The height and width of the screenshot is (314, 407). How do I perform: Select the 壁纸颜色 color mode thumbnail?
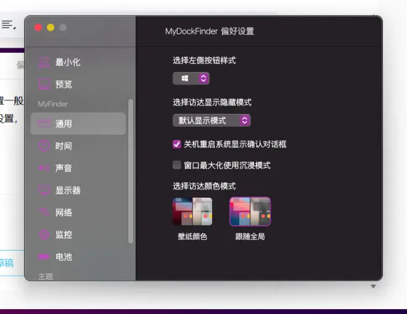point(192,211)
